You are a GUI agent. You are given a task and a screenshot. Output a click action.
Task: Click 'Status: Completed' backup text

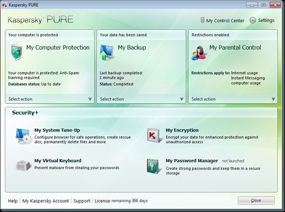tap(116, 84)
